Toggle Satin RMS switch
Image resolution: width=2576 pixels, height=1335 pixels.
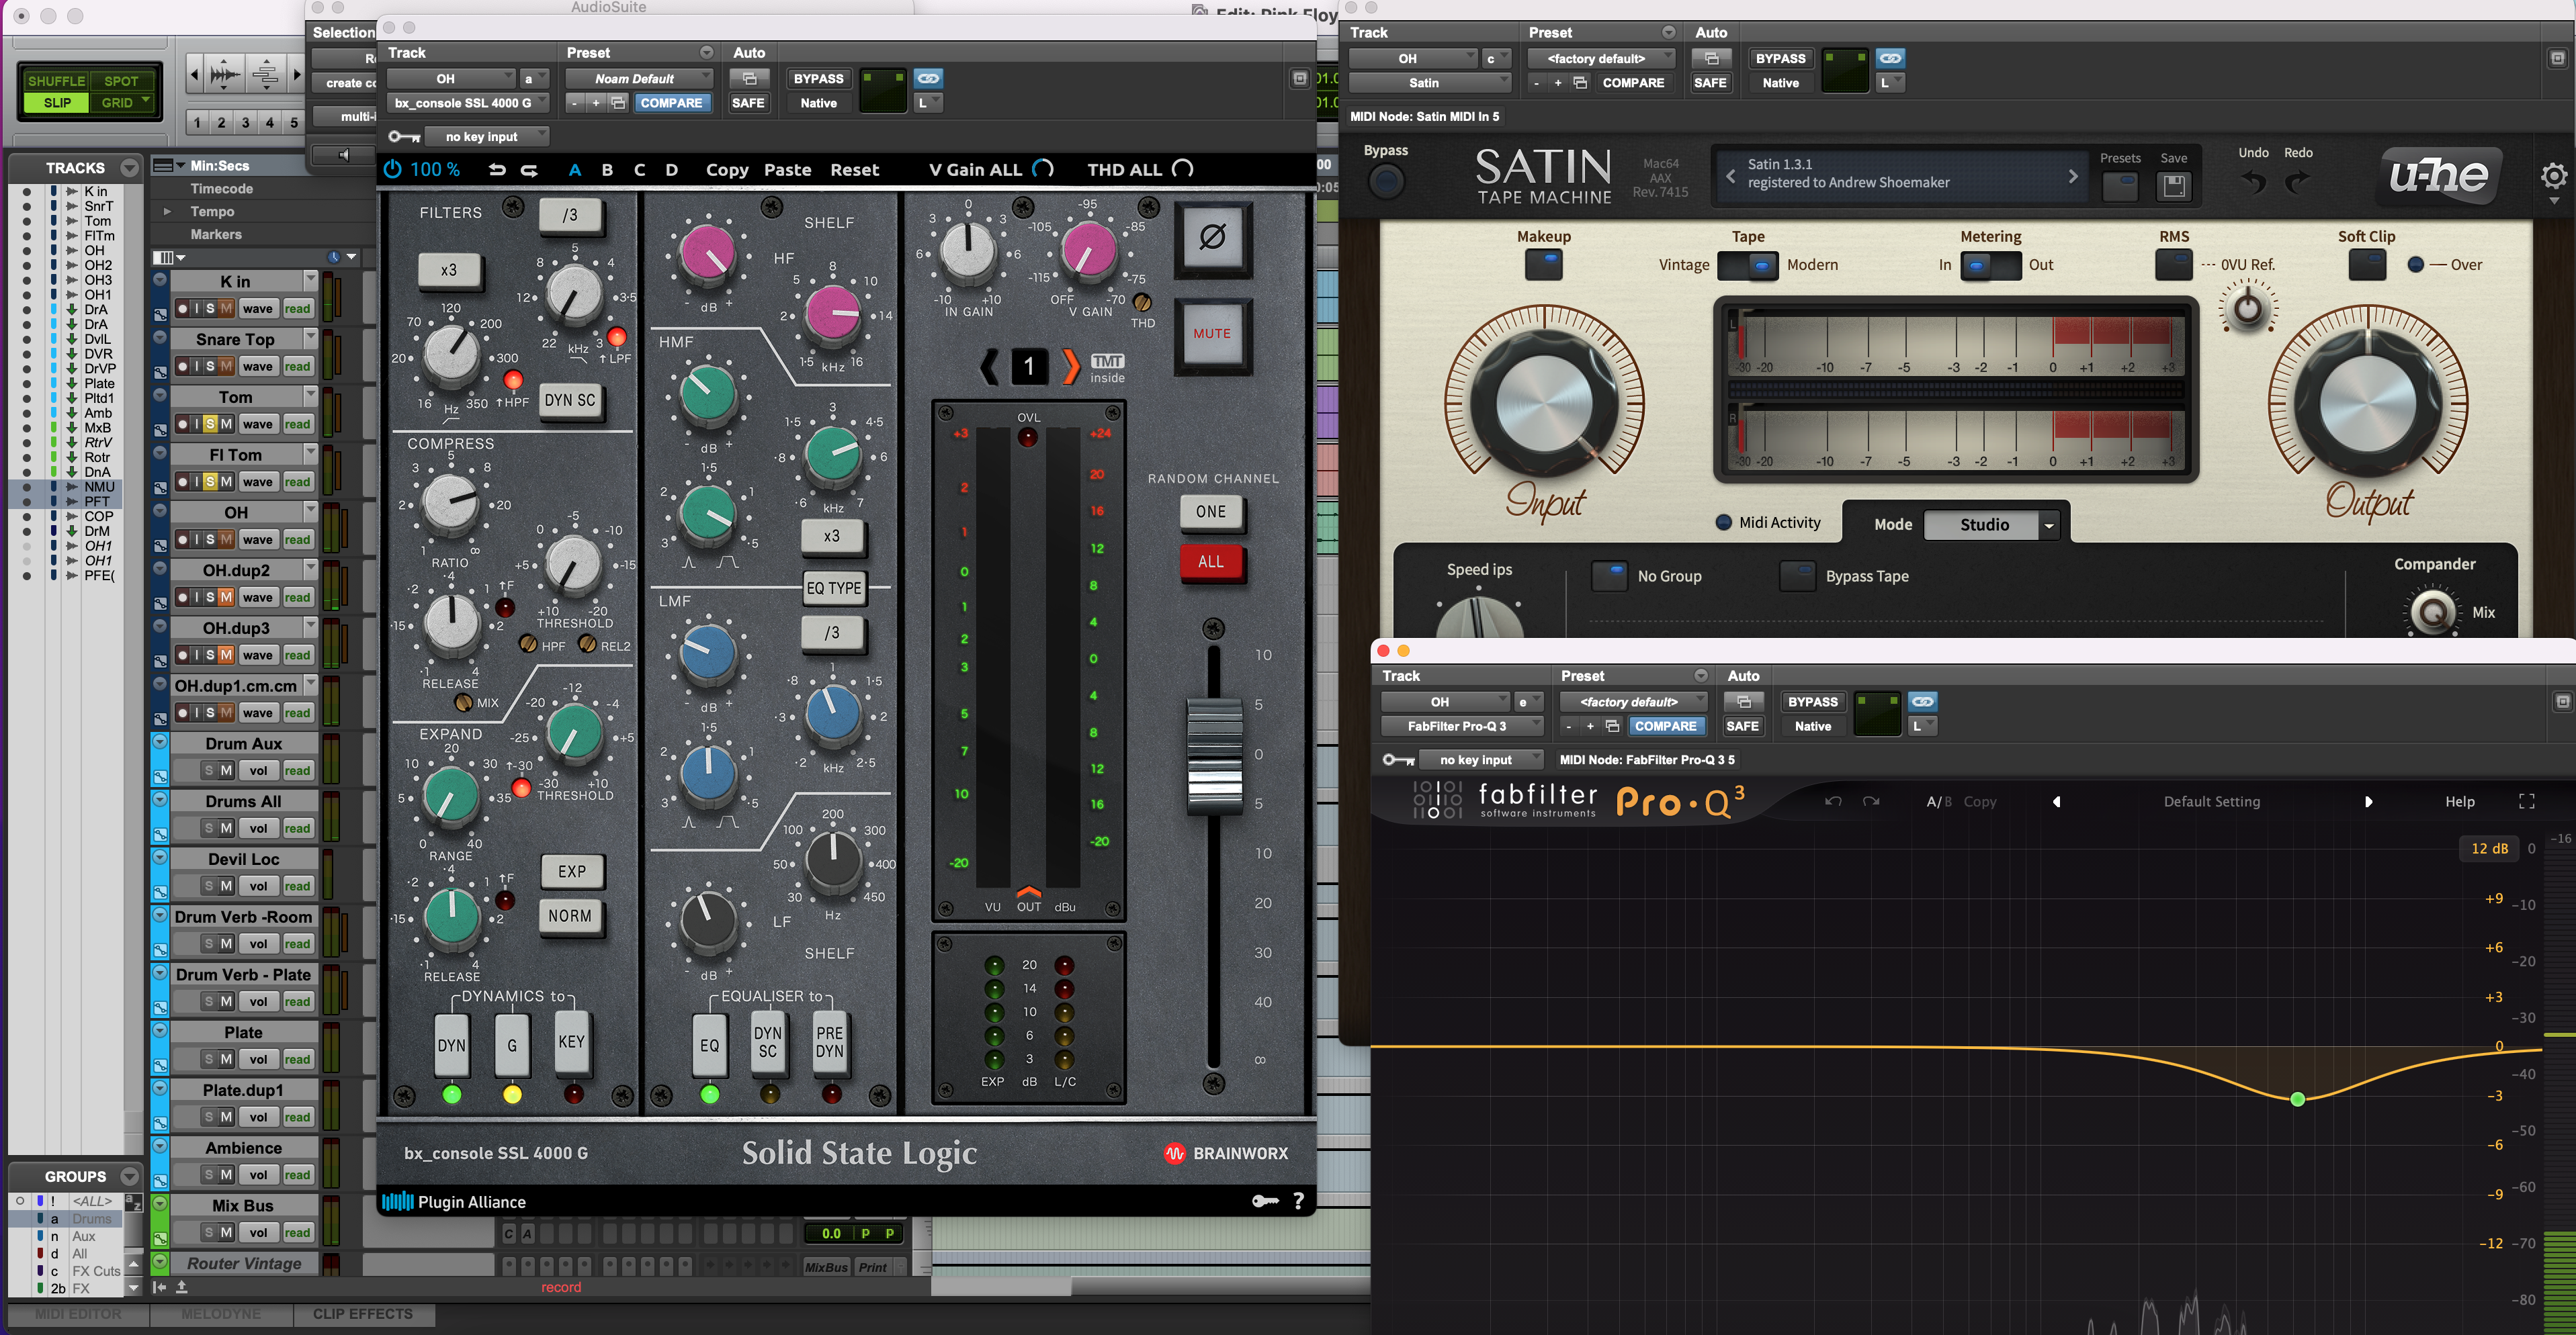click(2174, 265)
